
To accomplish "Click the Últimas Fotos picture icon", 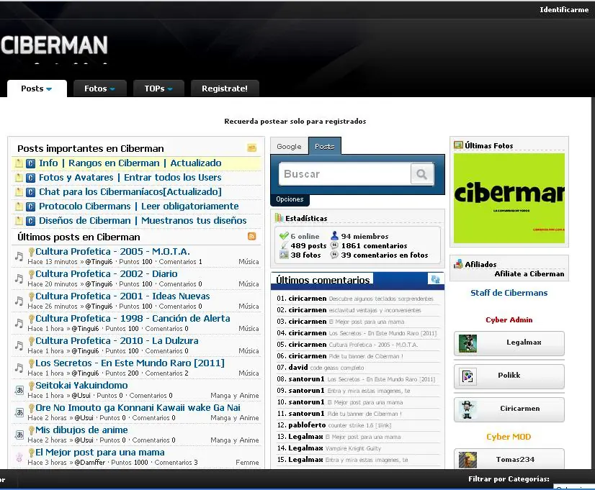I will coord(458,145).
